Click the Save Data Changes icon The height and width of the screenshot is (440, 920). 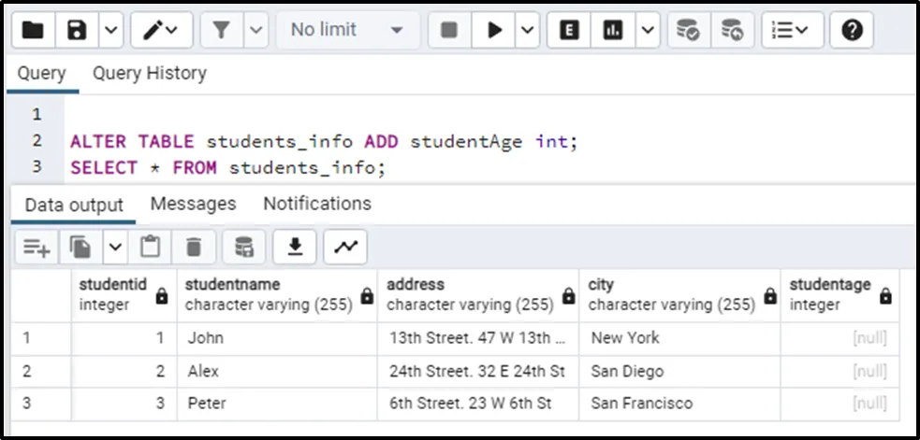pos(243,248)
